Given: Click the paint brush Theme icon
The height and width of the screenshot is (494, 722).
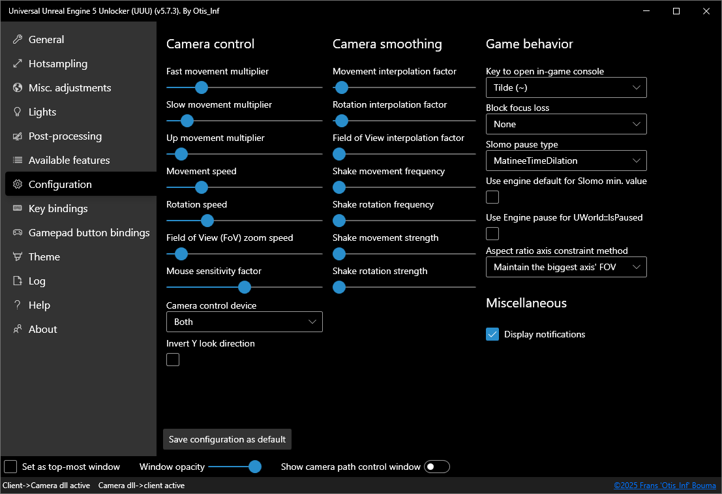Looking at the screenshot, I should 18,257.
